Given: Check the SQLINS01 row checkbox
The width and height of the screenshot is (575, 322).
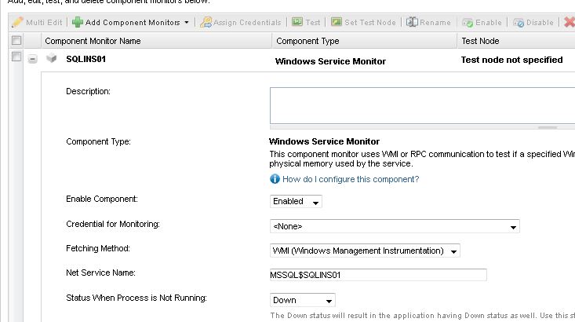Looking at the screenshot, I should click(x=16, y=58).
